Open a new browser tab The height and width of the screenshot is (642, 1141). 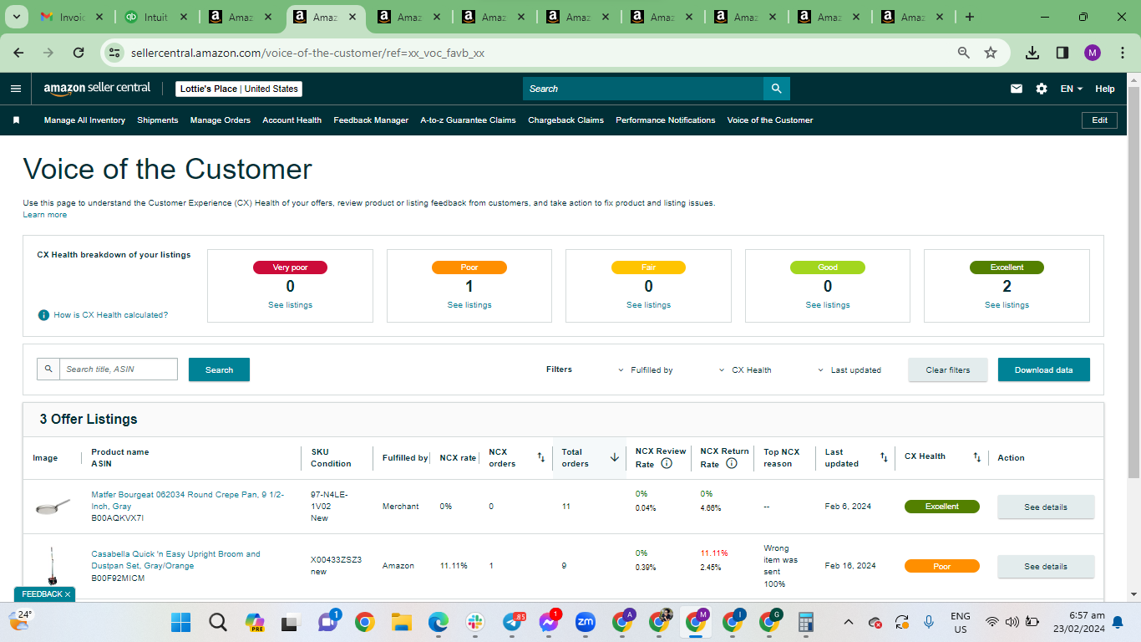970,17
